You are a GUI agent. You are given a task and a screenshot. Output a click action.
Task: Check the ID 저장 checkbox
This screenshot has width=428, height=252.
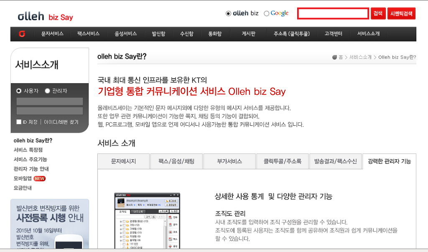tap(19, 122)
